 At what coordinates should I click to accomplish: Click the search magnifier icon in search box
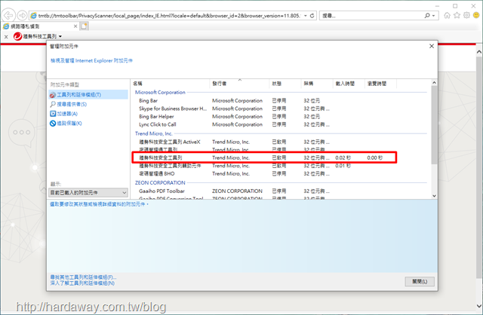pos(427,15)
